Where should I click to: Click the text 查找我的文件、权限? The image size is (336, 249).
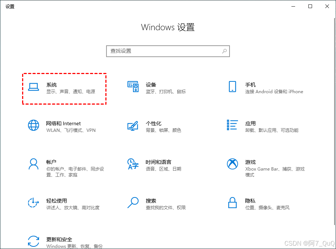166,208
